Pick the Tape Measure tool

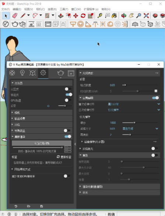click(x=100, y=16)
